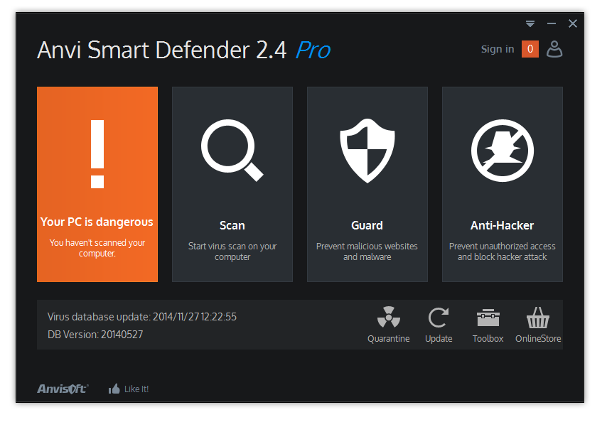This screenshot has height=422, width=607.
Task: Click the 'Virus database update: 2014/11/27 12:22:55' text
Action: coord(142,317)
